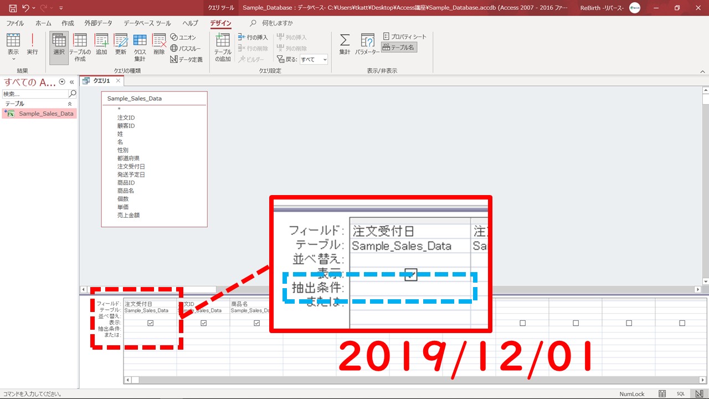Image resolution: width=709 pixels, height=399 pixels.
Task: Click the 更新 (Update) query icon
Action: click(120, 44)
